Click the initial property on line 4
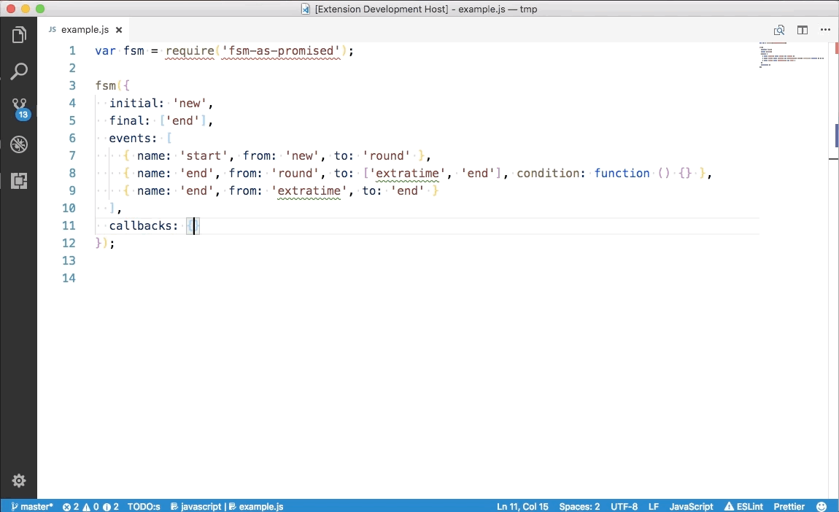Image resolution: width=839 pixels, height=512 pixels. coord(134,104)
